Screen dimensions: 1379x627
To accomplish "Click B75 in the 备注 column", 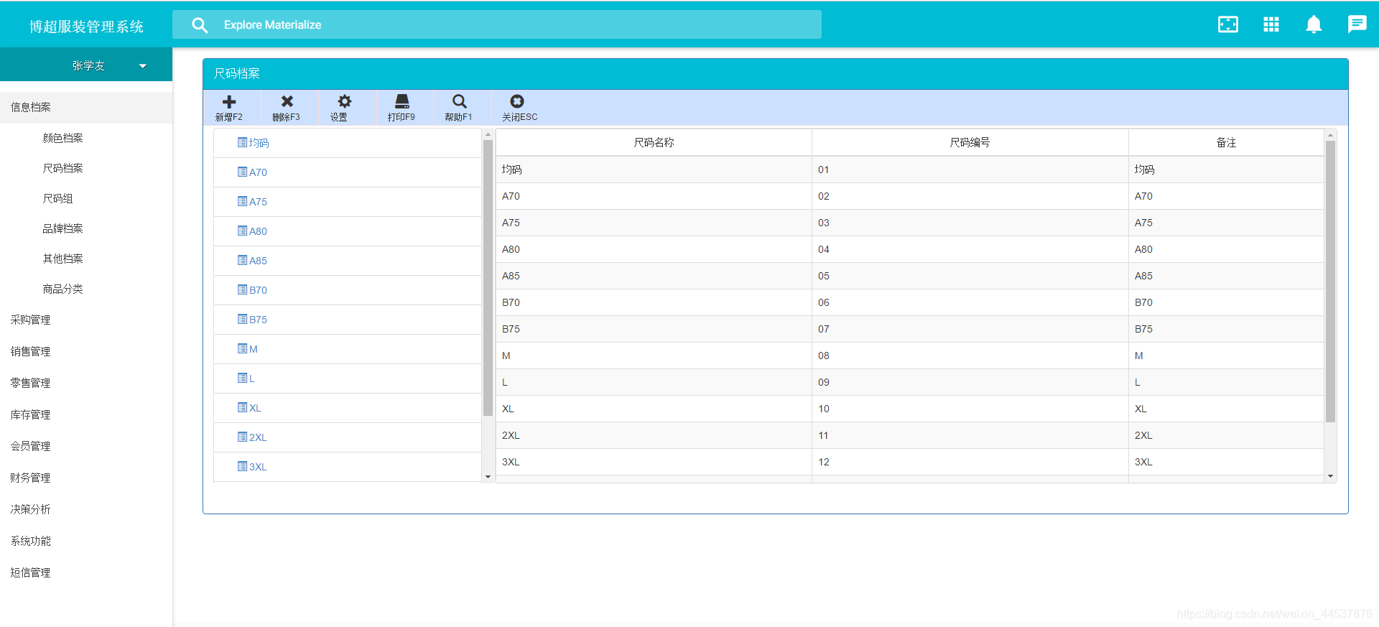I will [1226, 329].
